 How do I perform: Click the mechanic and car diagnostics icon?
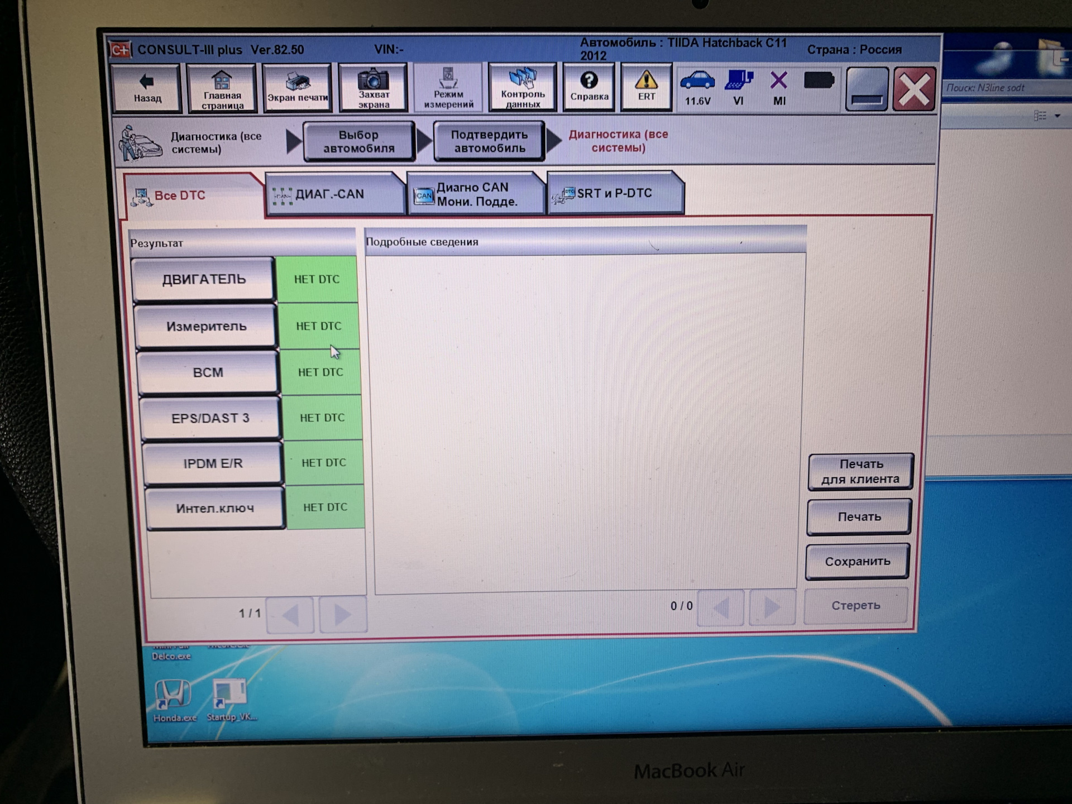[x=140, y=143]
